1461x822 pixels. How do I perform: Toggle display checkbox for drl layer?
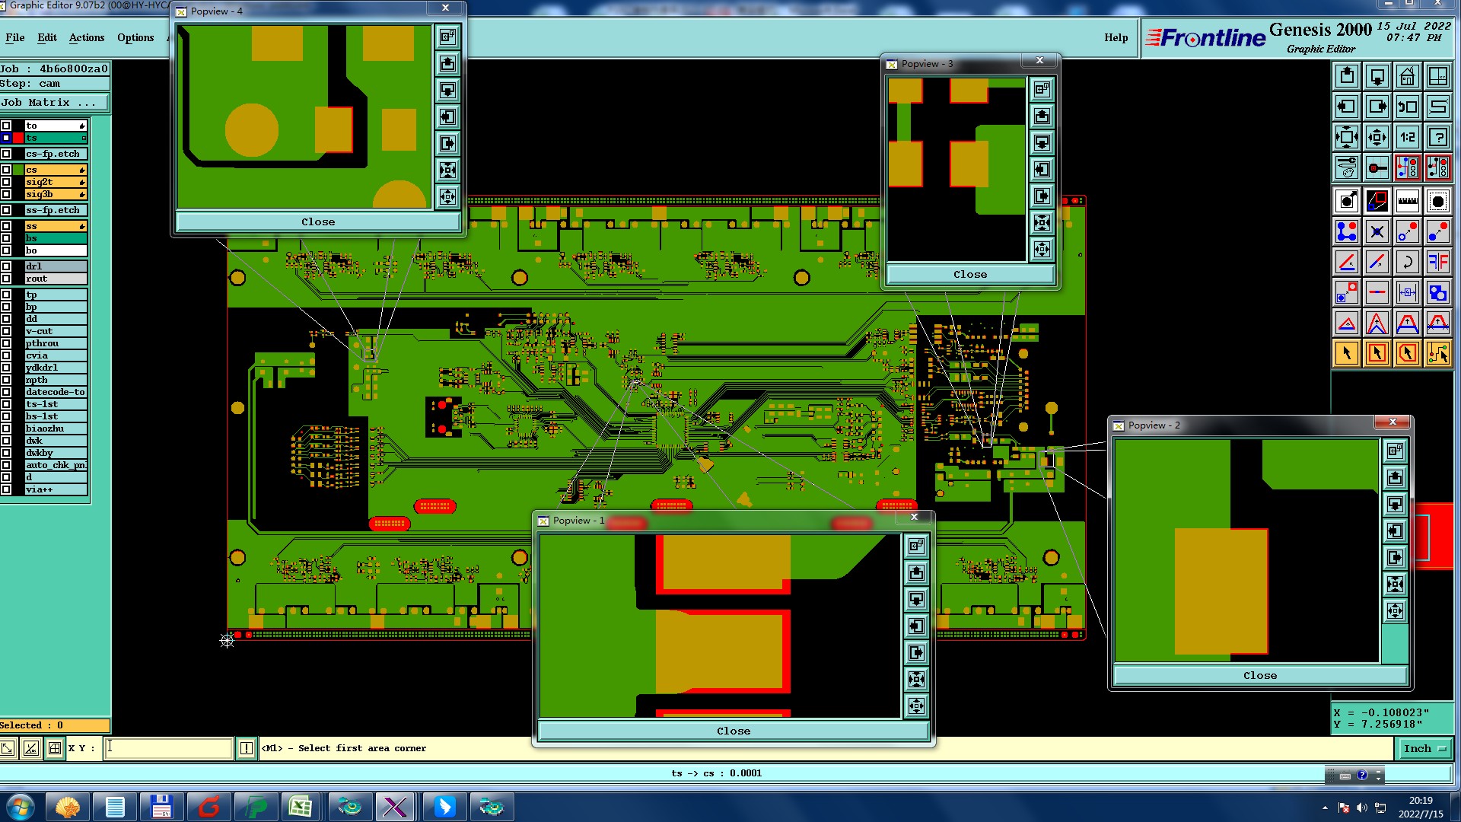(6, 266)
